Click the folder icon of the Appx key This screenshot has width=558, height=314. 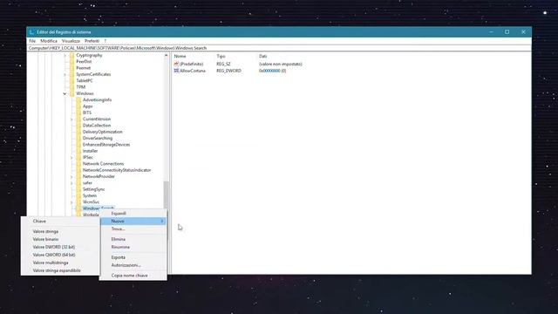[x=78, y=106]
